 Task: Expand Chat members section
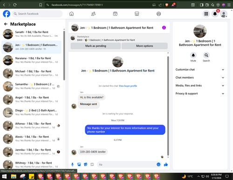[200, 78]
